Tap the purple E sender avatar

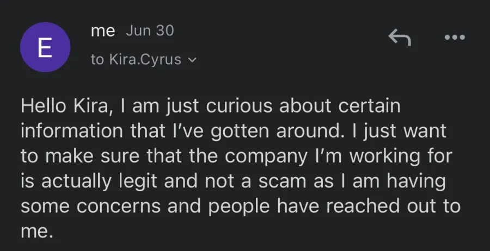click(45, 47)
